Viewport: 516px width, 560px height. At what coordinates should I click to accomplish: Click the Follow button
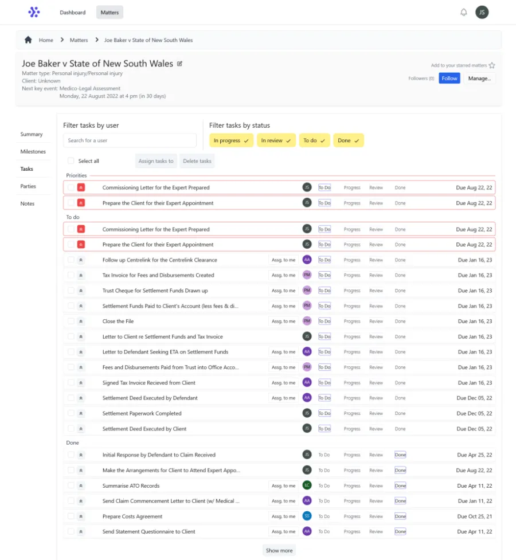[449, 79]
